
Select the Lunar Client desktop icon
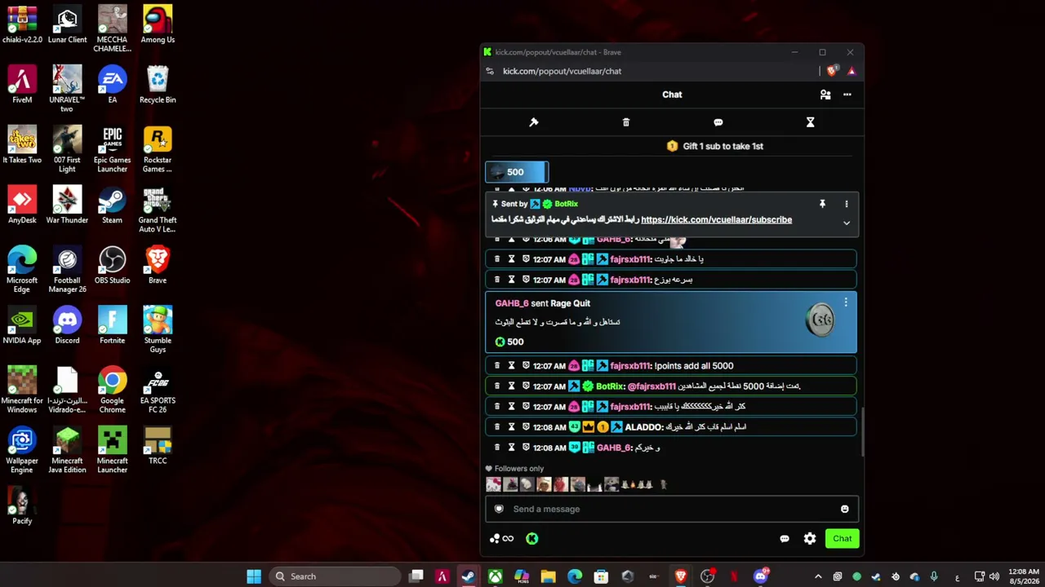click(x=67, y=25)
